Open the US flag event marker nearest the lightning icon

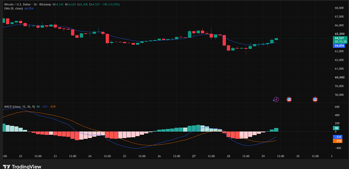(x=289, y=100)
